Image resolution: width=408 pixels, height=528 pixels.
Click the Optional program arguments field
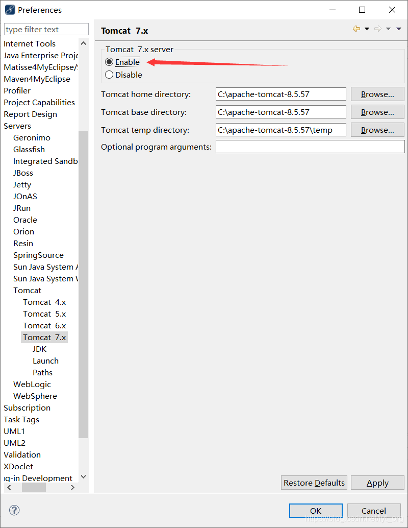310,147
